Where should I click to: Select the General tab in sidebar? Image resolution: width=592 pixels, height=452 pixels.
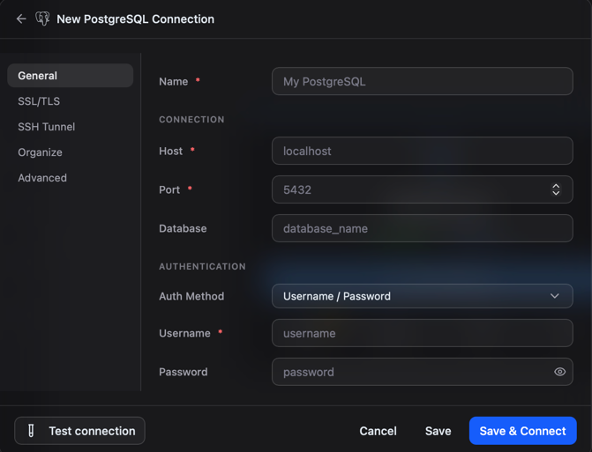[71, 76]
